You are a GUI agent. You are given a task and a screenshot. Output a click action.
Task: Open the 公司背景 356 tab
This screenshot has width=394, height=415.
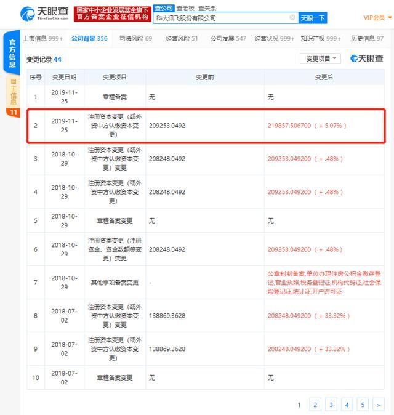coord(89,38)
